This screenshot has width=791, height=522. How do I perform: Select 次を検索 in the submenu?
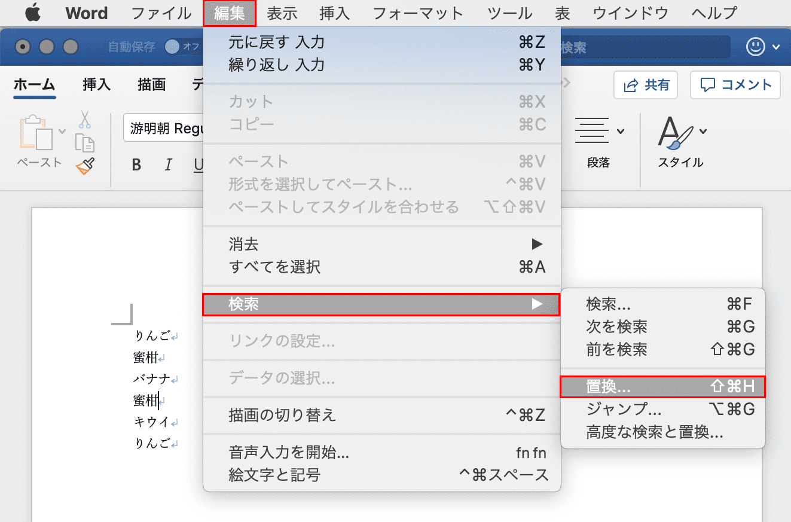(x=663, y=327)
